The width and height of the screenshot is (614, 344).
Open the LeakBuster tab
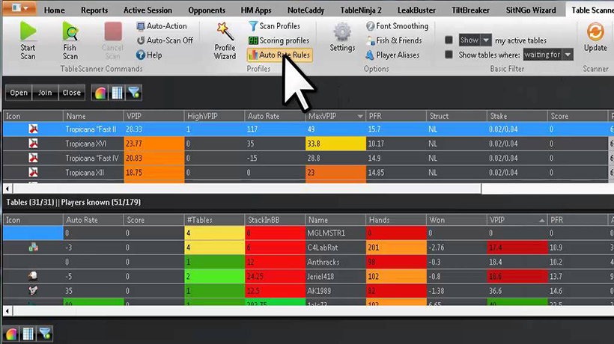(416, 10)
